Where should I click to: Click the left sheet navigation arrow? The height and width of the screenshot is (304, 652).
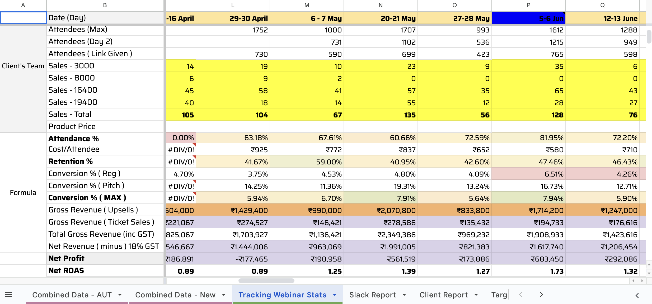tap(521, 294)
